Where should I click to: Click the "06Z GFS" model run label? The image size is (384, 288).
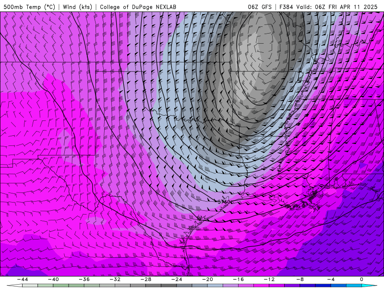click(x=260, y=7)
